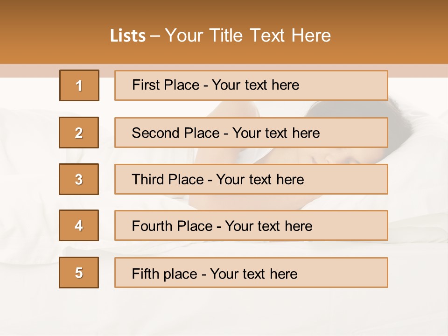Select the number 4 box
Screen dimensions: 448x336
(79, 225)
